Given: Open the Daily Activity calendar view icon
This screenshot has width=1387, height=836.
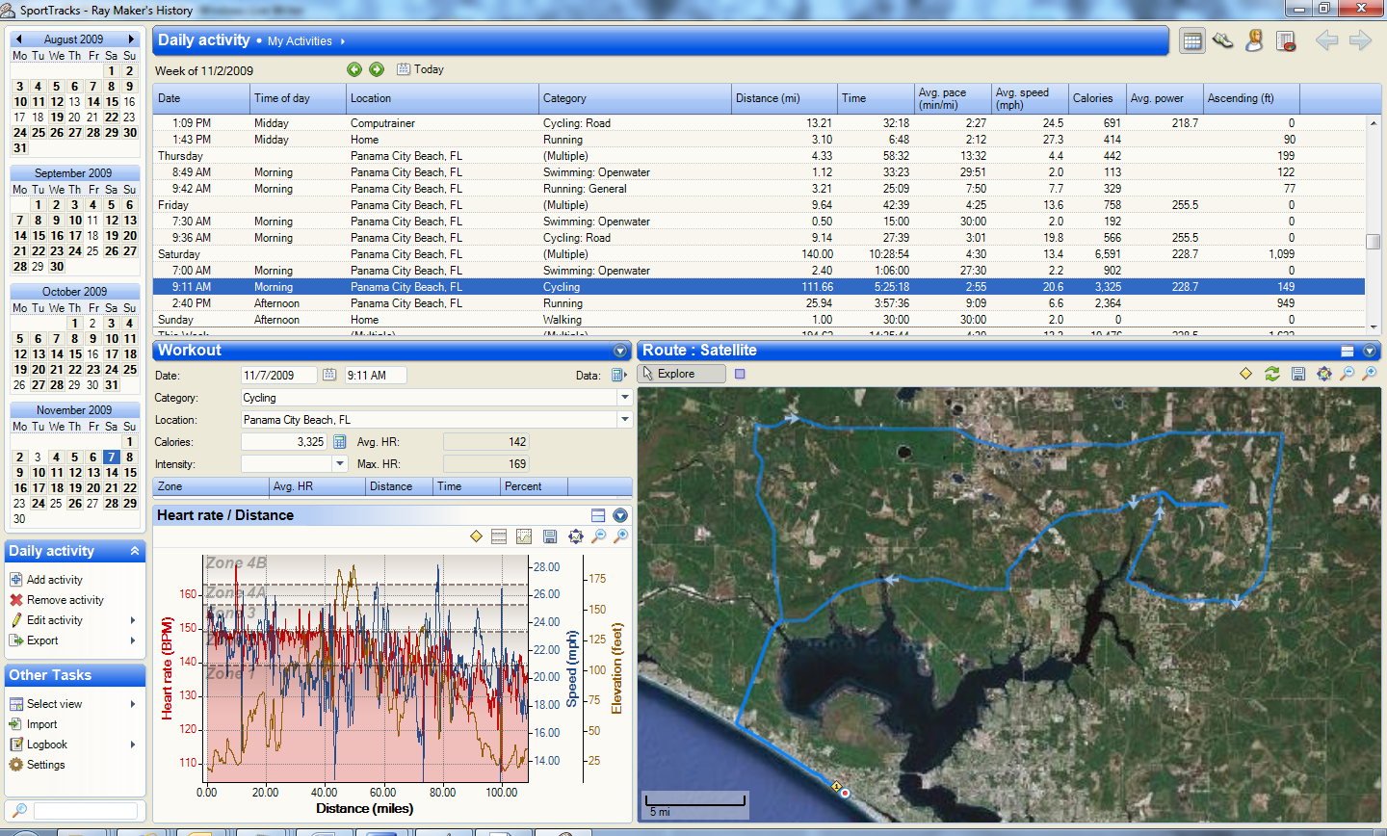Looking at the screenshot, I should (1191, 41).
